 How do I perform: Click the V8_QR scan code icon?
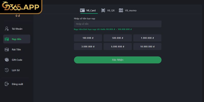click(x=103, y=10)
